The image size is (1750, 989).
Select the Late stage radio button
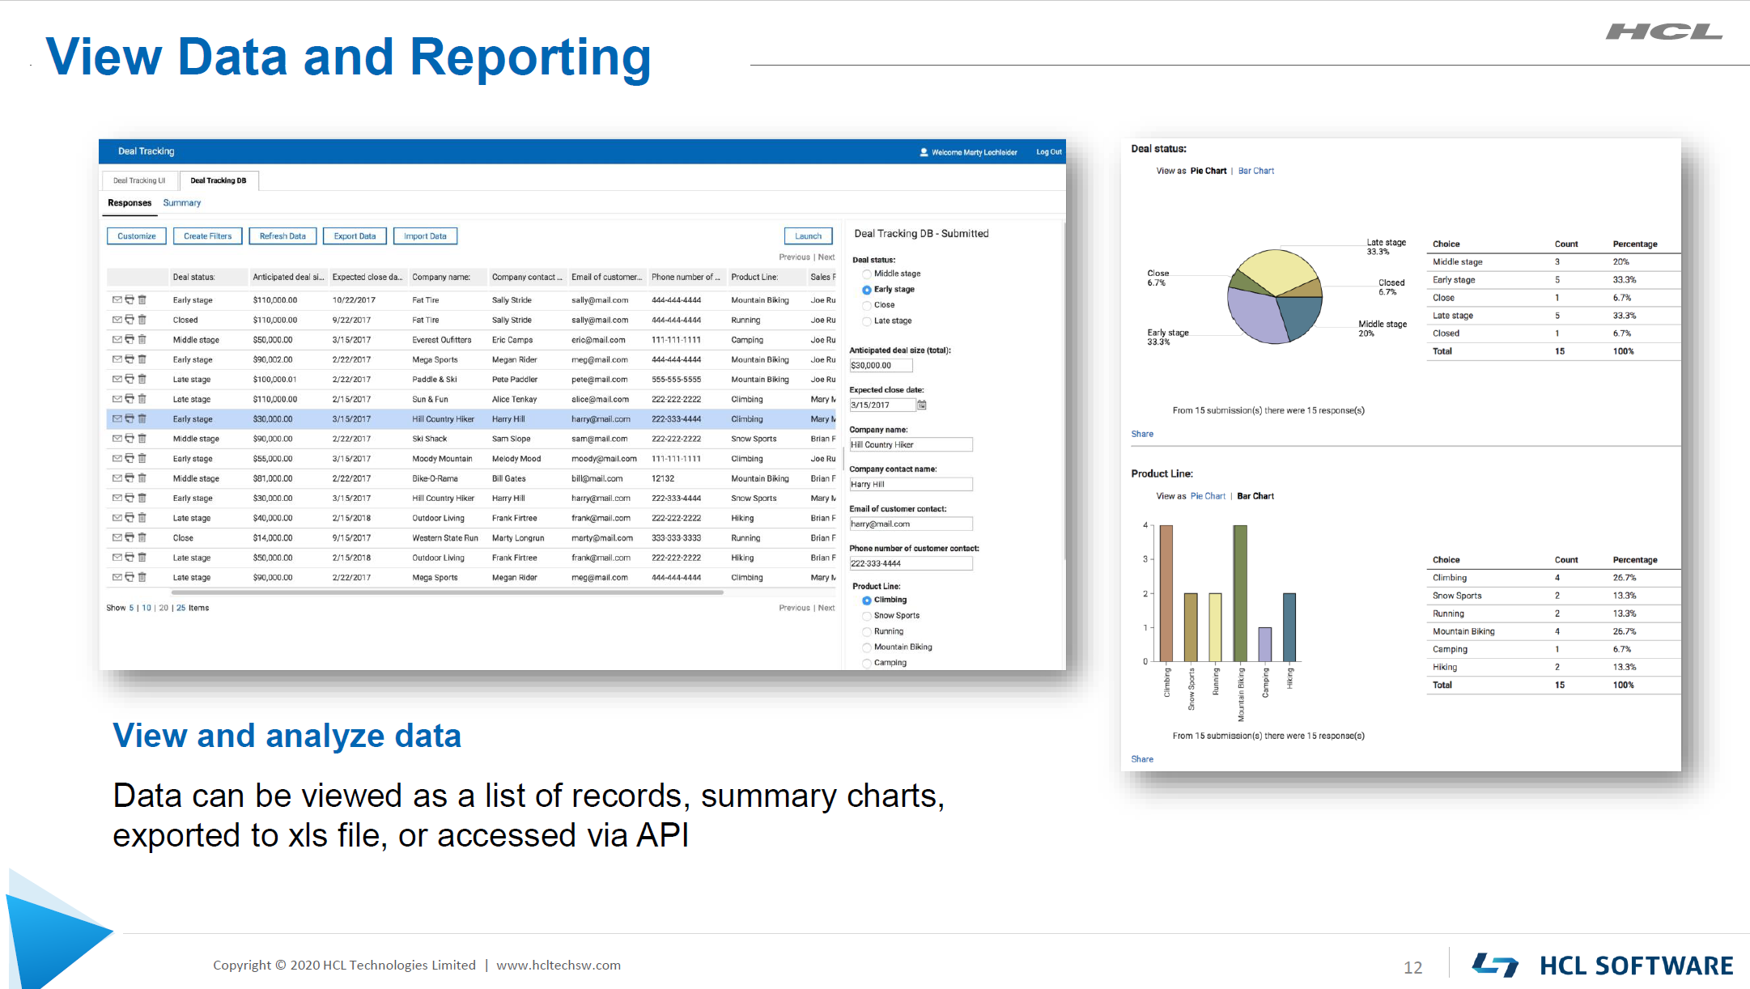click(867, 321)
